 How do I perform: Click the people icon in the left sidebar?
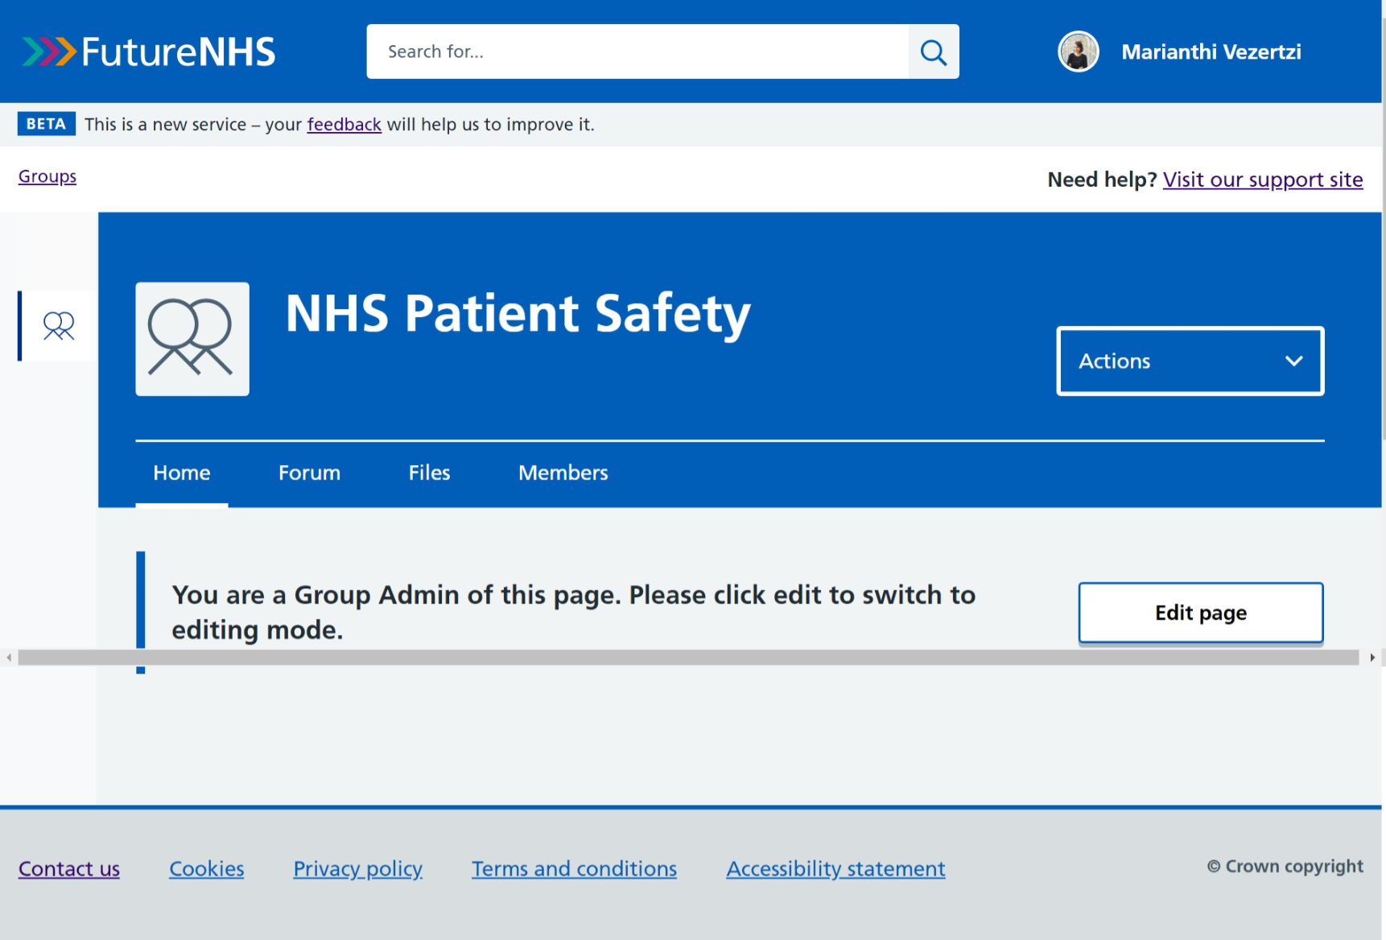(x=56, y=326)
